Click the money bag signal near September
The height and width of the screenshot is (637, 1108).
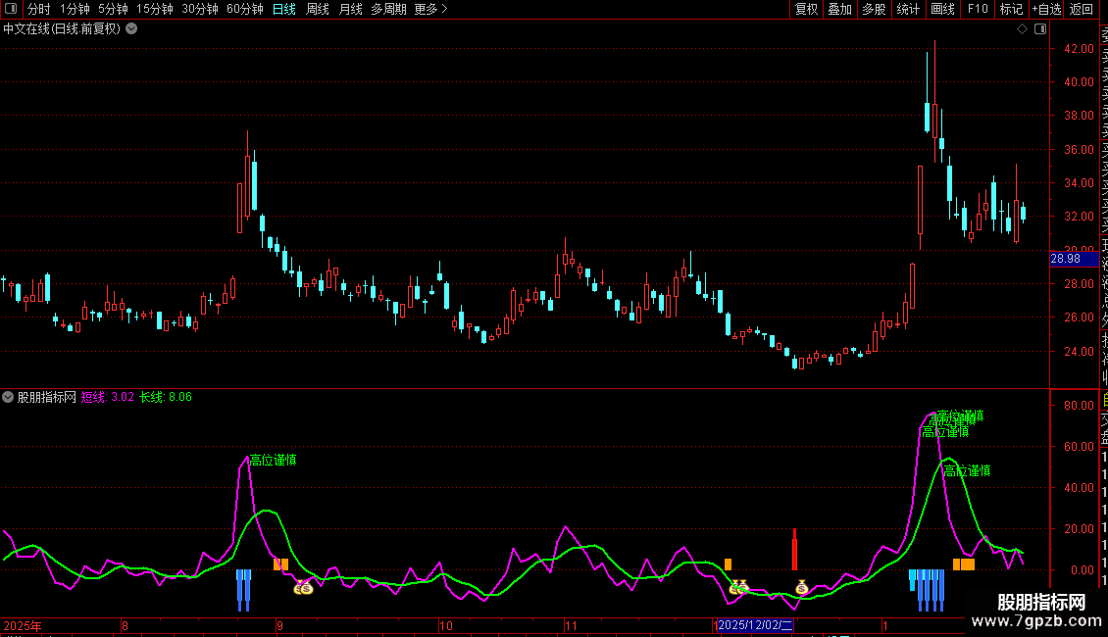[x=303, y=587]
